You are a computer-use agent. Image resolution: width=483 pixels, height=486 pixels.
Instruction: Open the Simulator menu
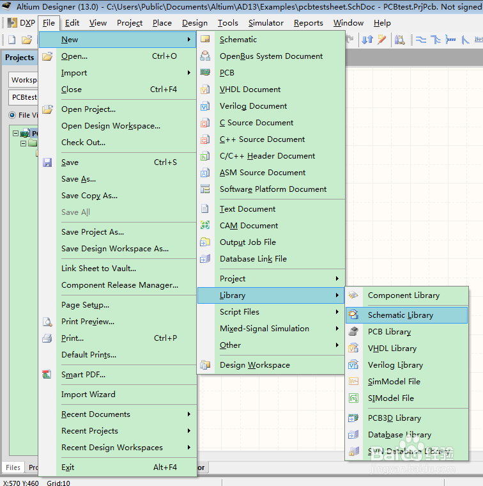point(266,23)
